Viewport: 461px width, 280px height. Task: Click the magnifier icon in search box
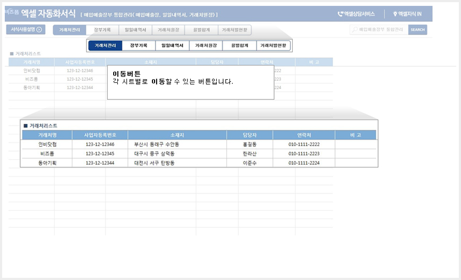click(x=355, y=30)
